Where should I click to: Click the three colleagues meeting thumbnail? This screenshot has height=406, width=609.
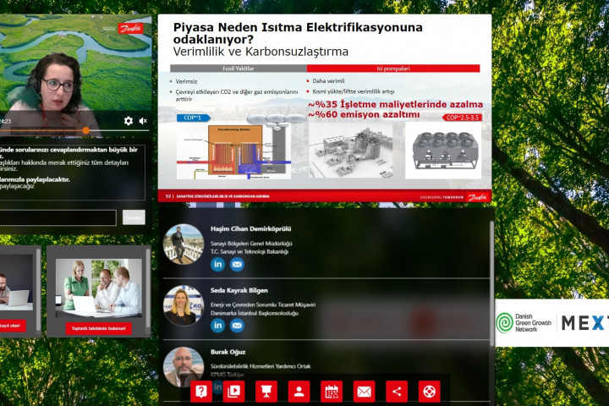click(x=99, y=288)
